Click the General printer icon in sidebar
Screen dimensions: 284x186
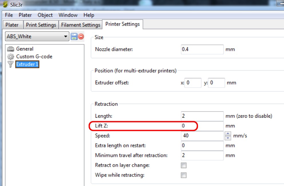pyautogui.click(x=11, y=49)
